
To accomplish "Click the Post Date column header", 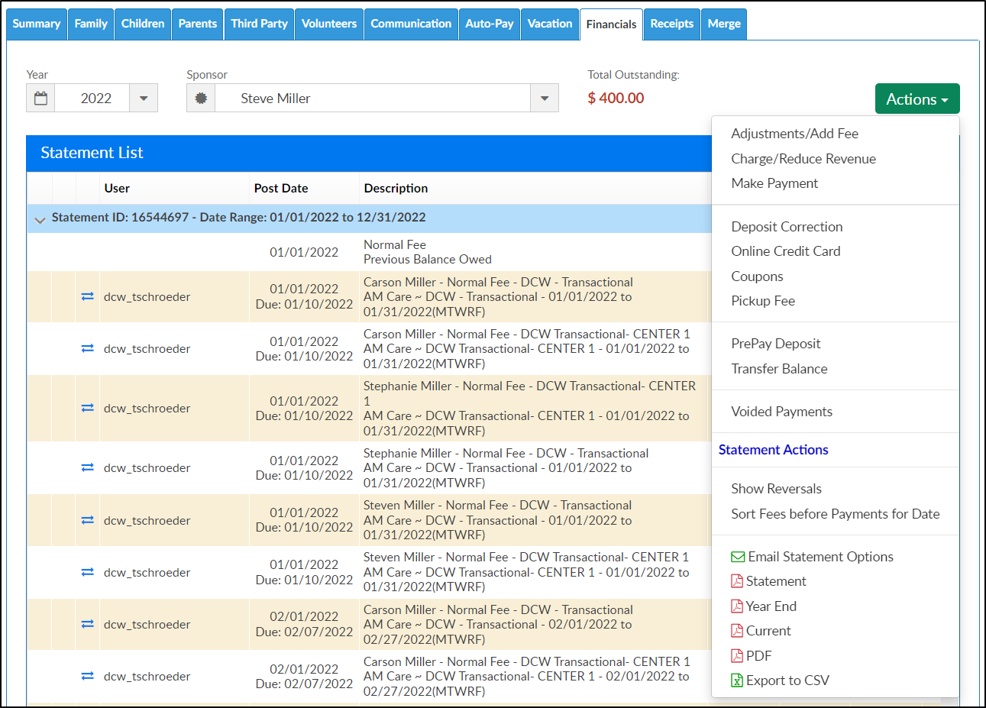I will 281,189.
